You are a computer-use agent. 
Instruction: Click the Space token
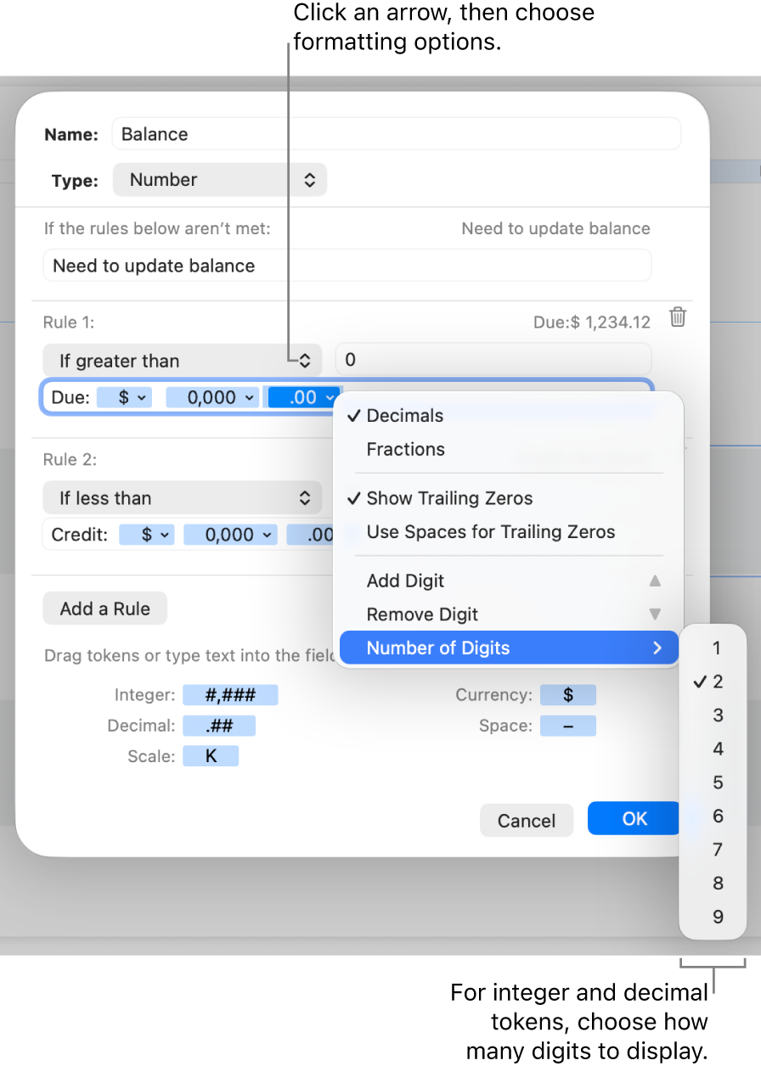pyautogui.click(x=567, y=725)
